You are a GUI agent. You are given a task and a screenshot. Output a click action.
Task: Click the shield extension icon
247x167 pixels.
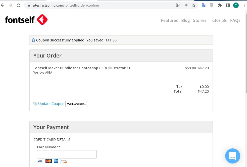(x=211, y=5)
